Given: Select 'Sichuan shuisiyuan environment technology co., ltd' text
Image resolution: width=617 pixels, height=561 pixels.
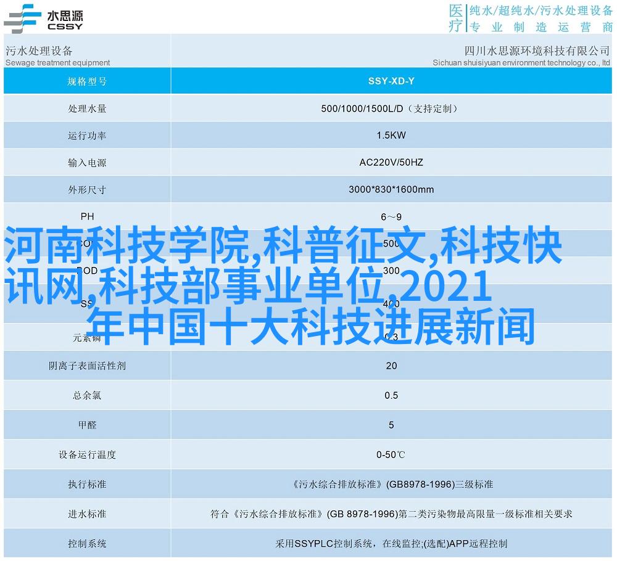Looking at the screenshot, I should (x=521, y=63).
